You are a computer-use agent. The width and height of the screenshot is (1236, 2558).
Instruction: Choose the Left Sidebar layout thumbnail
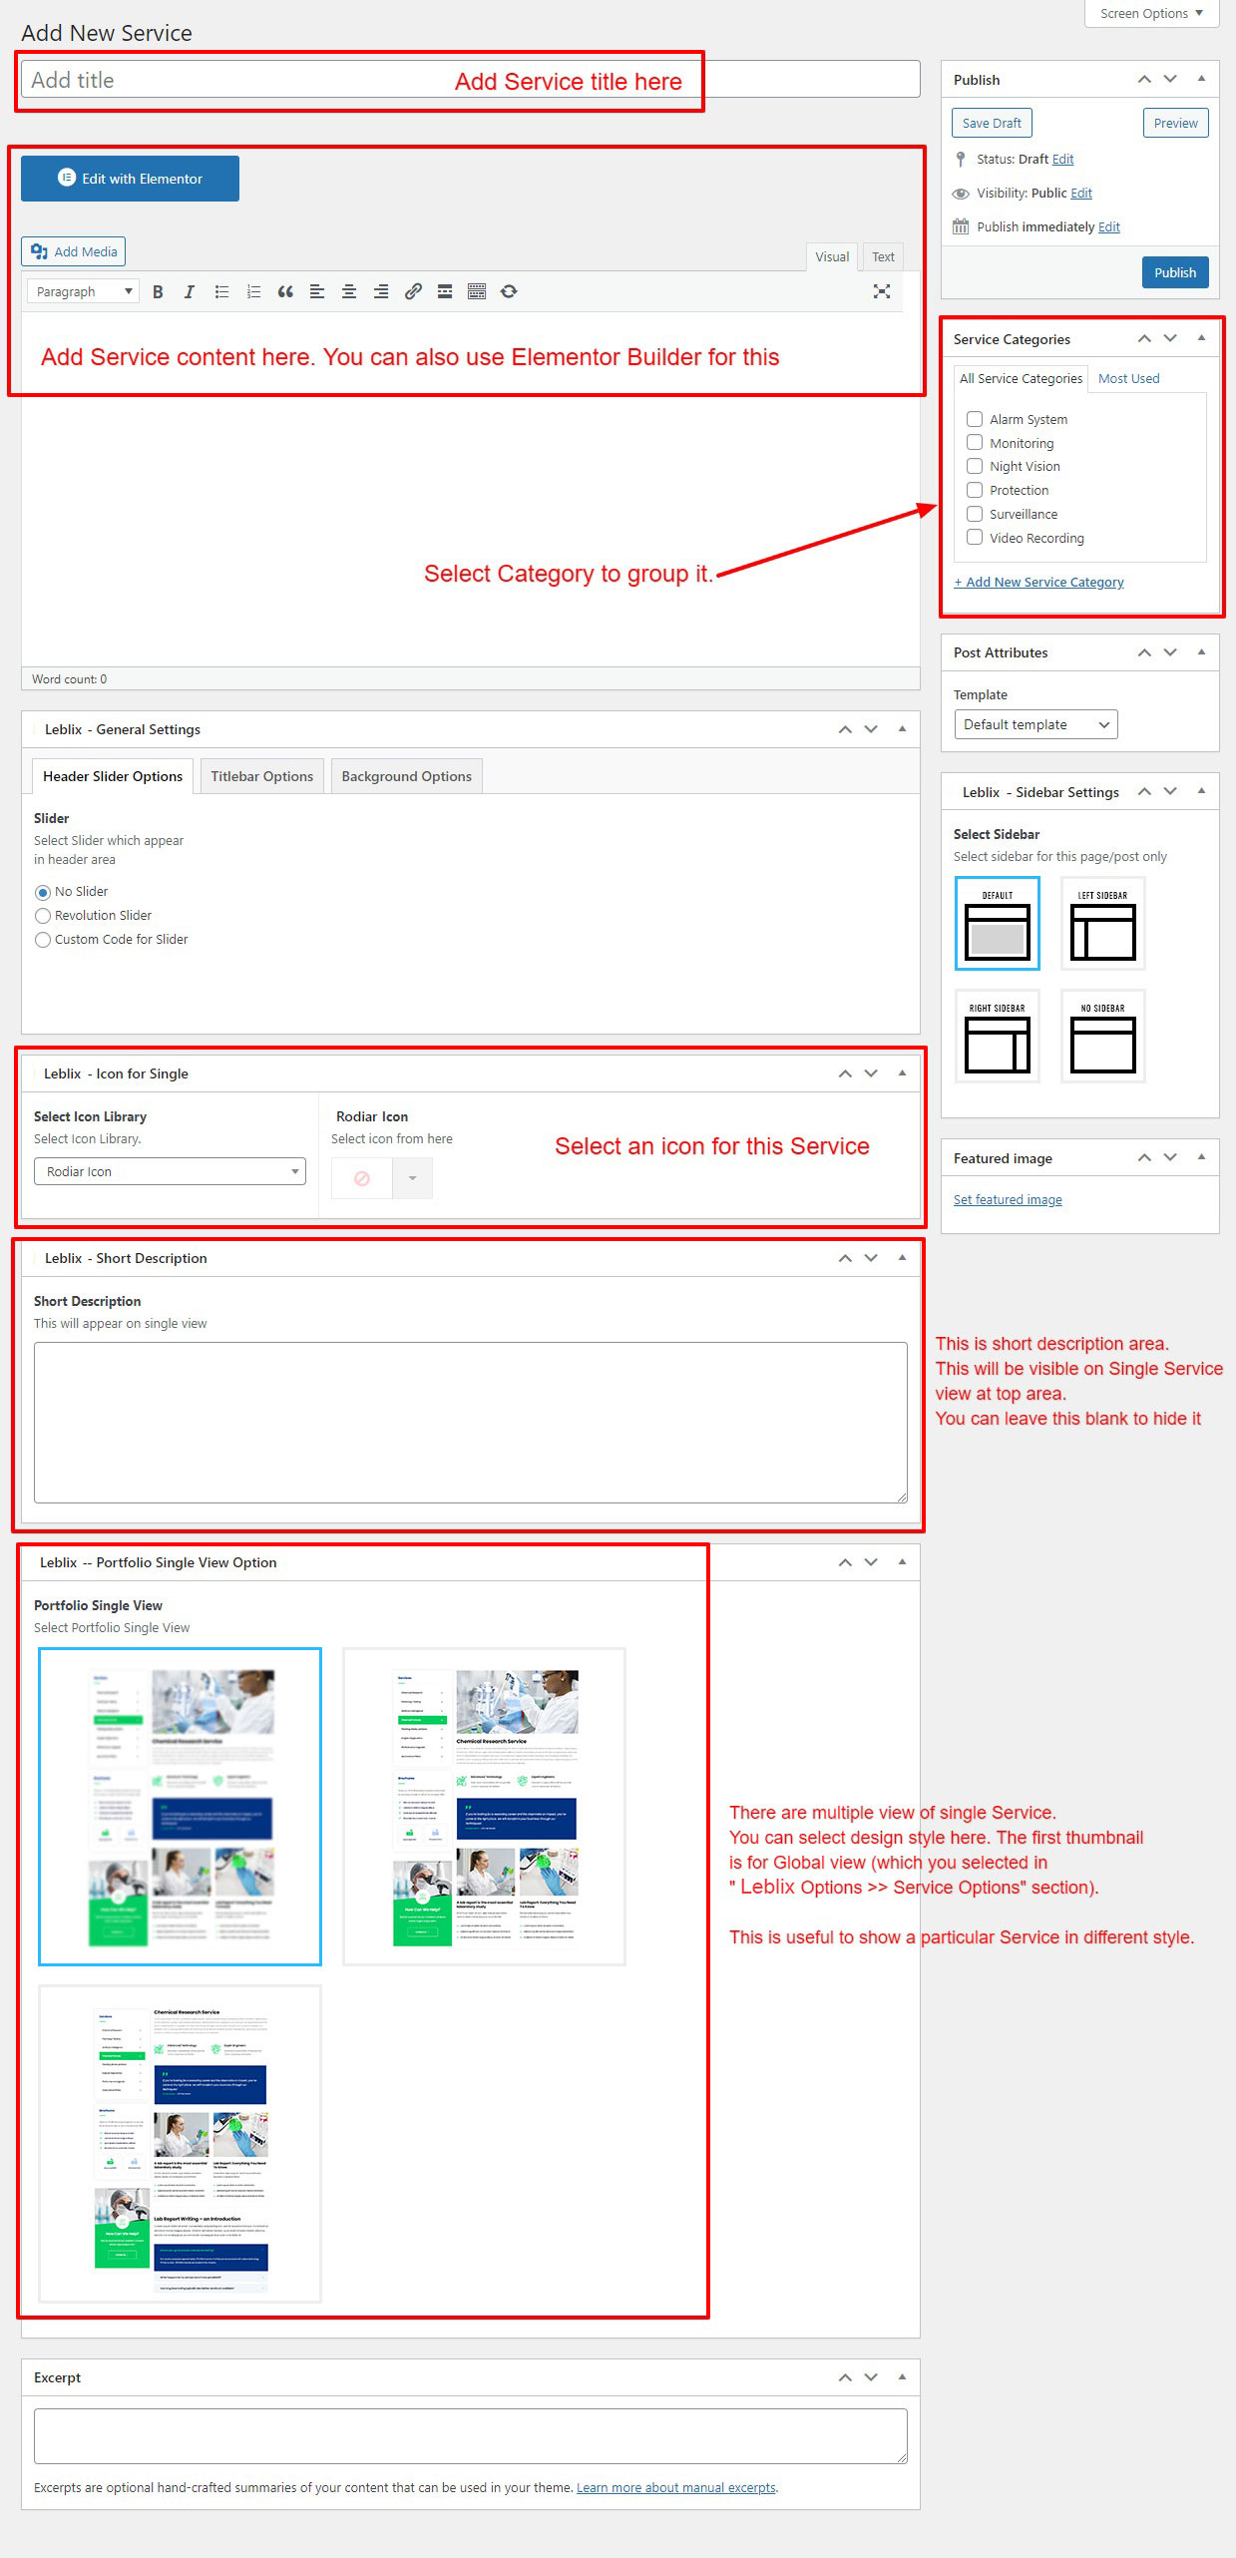(1102, 924)
